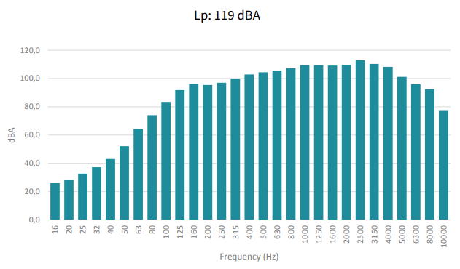Select the bar for 50 Hz
The image size is (460, 269).
[x=125, y=183]
